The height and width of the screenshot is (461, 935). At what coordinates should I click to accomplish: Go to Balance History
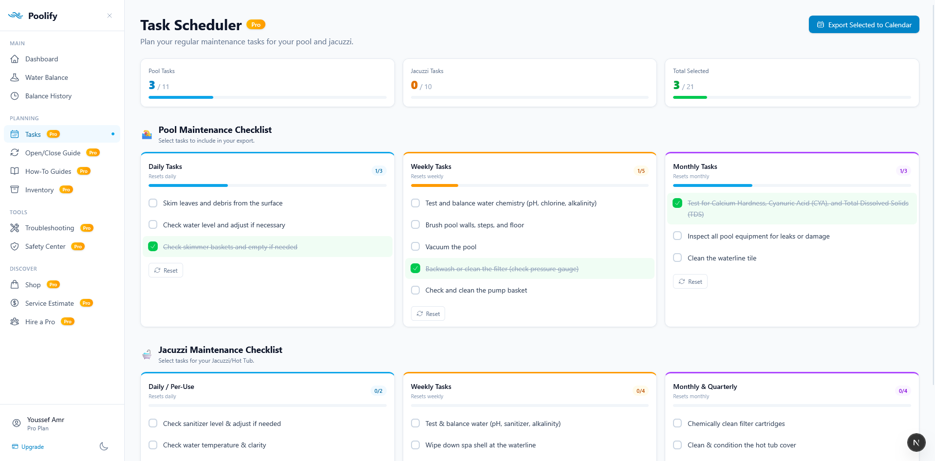(x=62, y=96)
